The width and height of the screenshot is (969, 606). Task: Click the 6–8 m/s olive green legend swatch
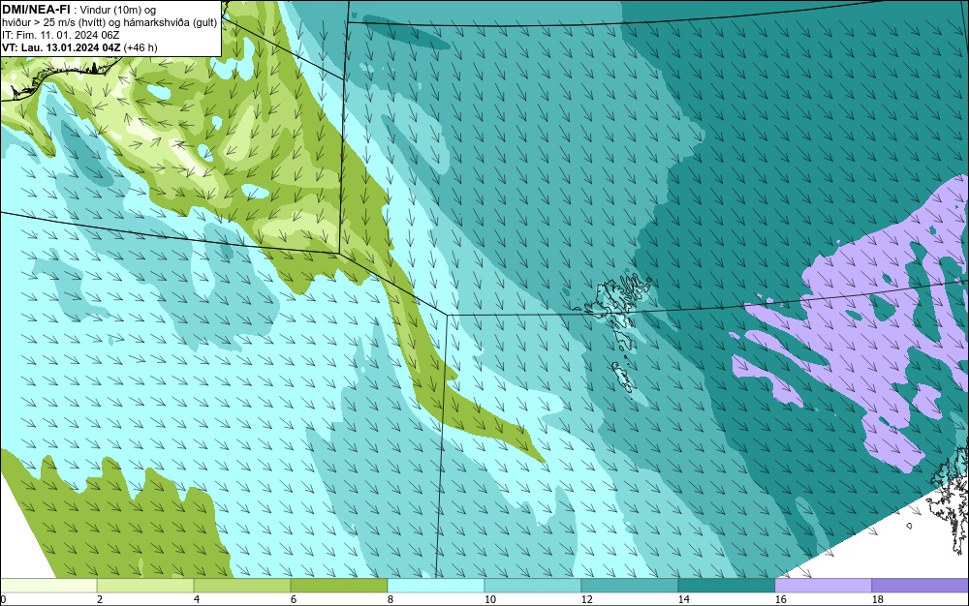[x=338, y=585]
